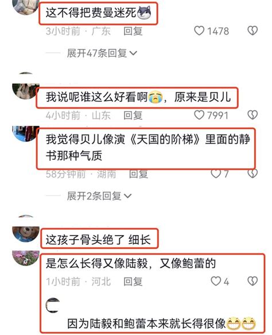The width and height of the screenshot is (272, 335).
Task: Reply to the 58分钟前 湖南 comment
Action: (139, 174)
